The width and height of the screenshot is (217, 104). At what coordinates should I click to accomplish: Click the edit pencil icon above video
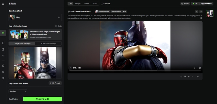click(197, 11)
